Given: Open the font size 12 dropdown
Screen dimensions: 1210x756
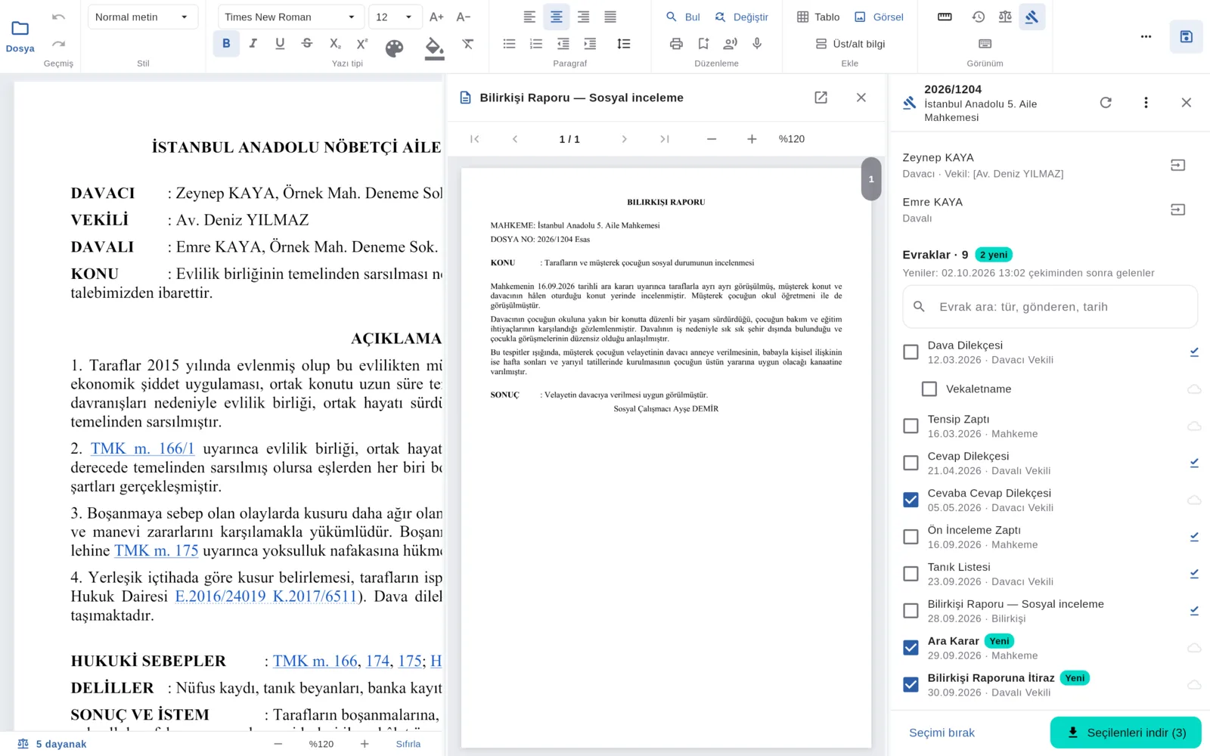Looking at the screenshot, I should (x=395, y=17).
